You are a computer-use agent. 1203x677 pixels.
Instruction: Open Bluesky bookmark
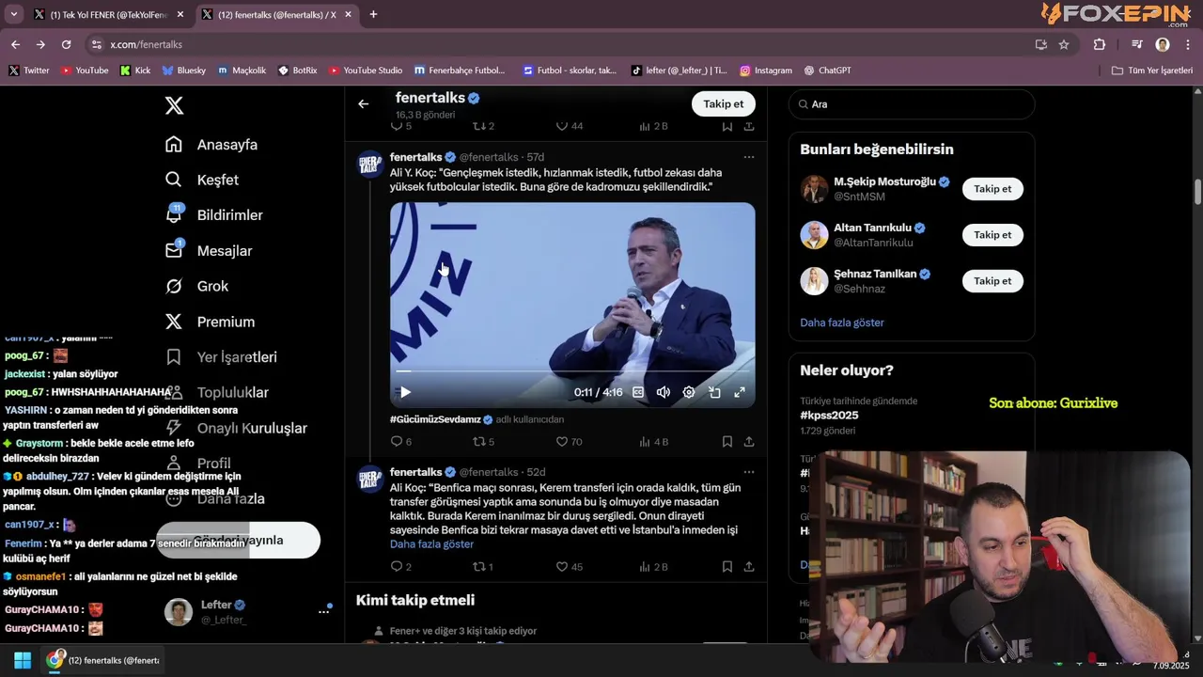click(184, 71)
